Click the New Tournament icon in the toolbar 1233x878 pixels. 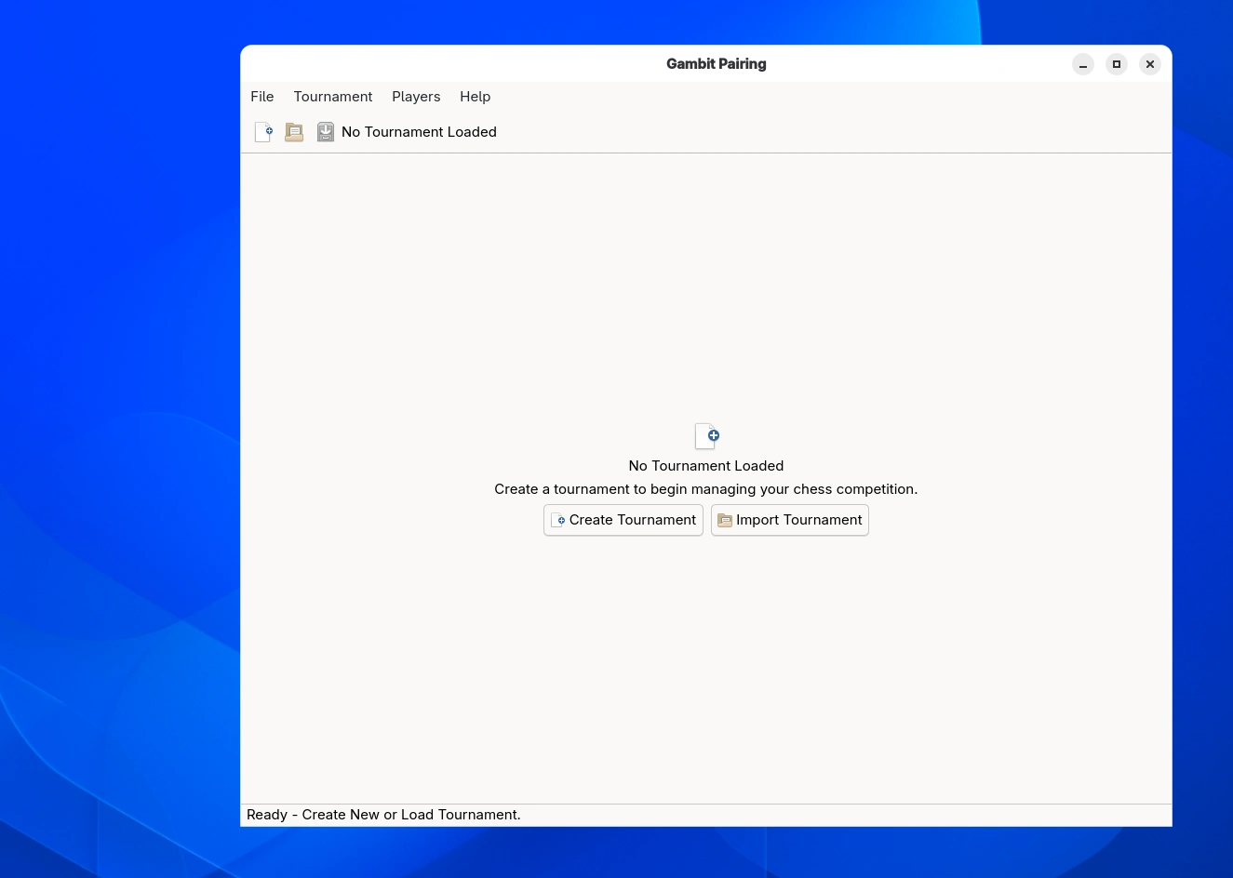coord(263,132)
